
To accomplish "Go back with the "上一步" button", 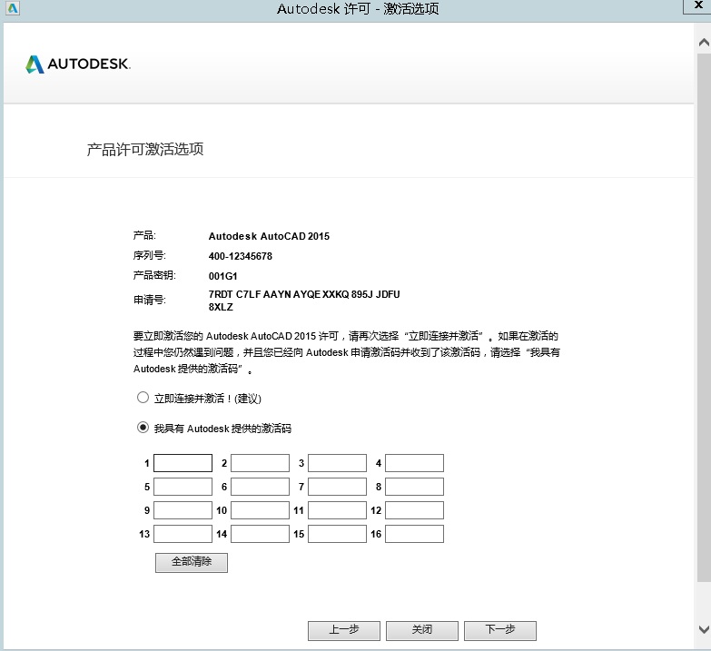I will 344,630.
